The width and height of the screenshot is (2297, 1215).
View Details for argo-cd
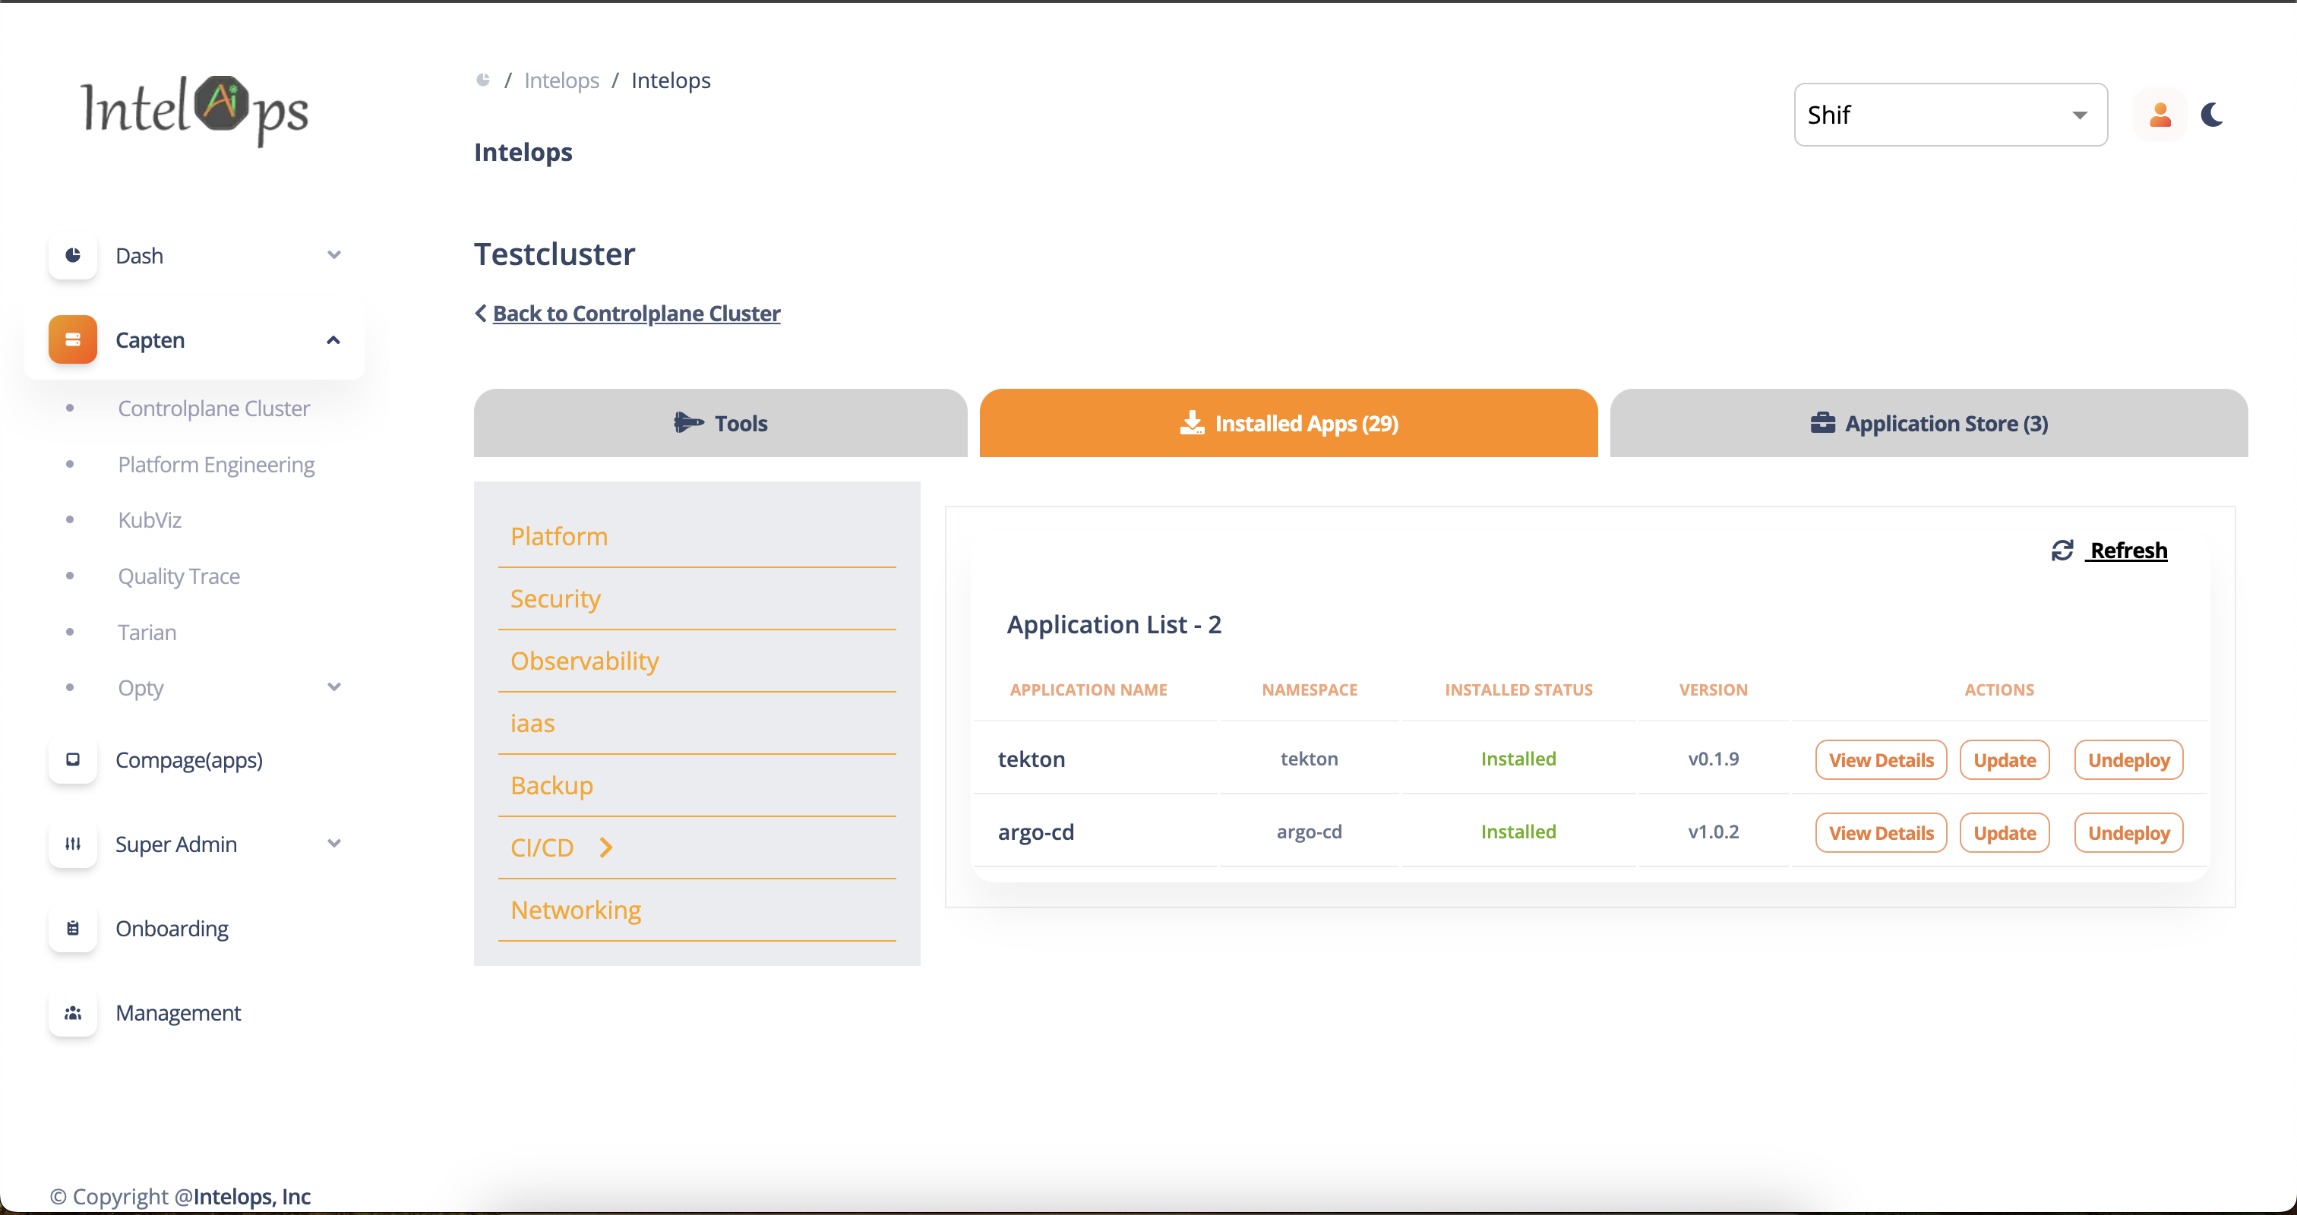1882,832
